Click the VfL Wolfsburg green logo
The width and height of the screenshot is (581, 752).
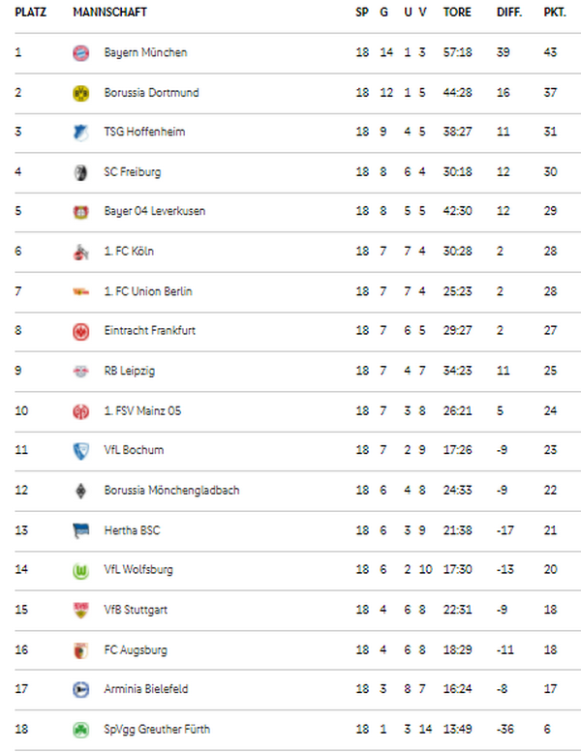click(x=80, y=571)
